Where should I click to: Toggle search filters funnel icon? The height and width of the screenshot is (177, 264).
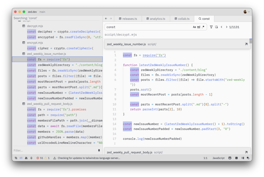tap(211, 27)
